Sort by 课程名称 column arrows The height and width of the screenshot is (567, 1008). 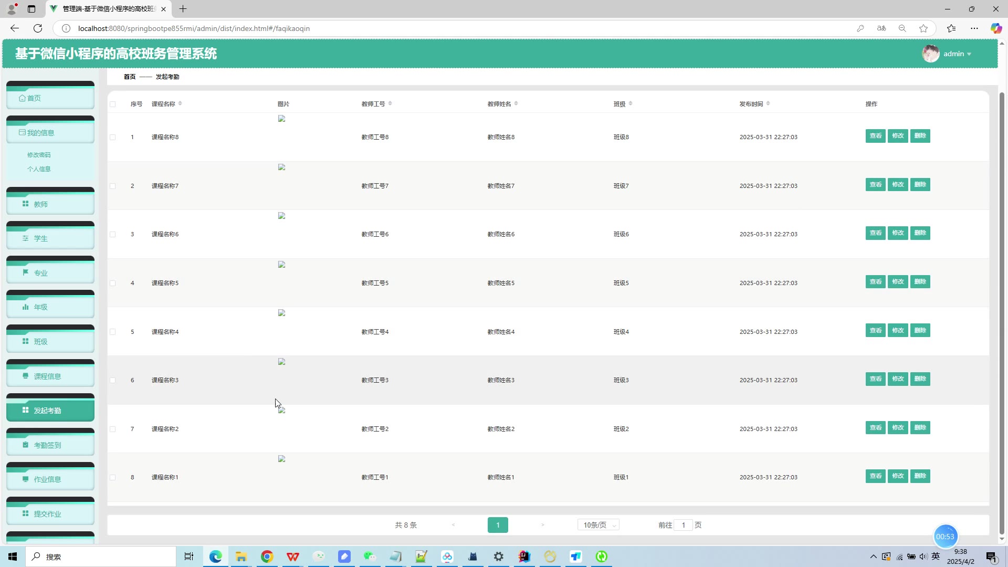point(180,103)
